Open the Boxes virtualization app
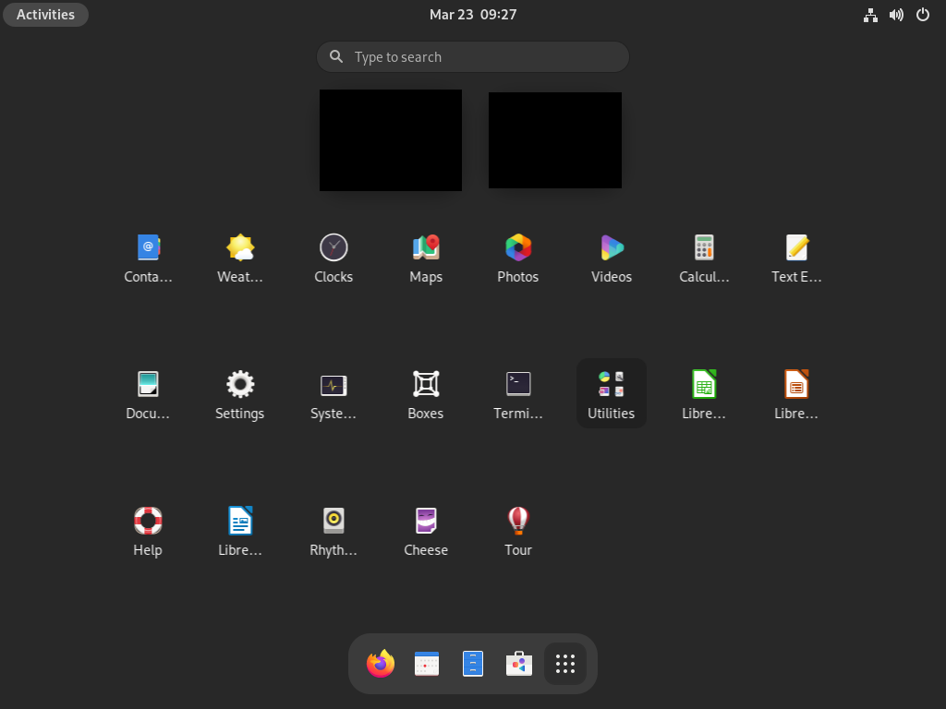The height and width of the screenshot is (709, 946). [x=426, y=394]
